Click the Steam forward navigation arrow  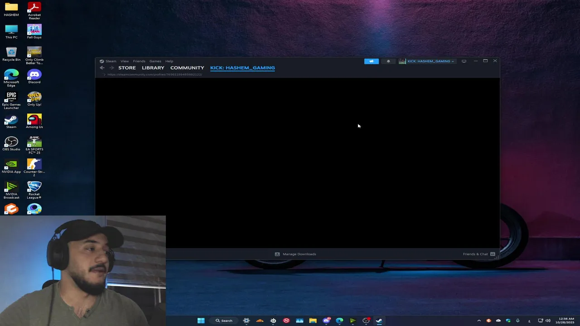(111, 68)
